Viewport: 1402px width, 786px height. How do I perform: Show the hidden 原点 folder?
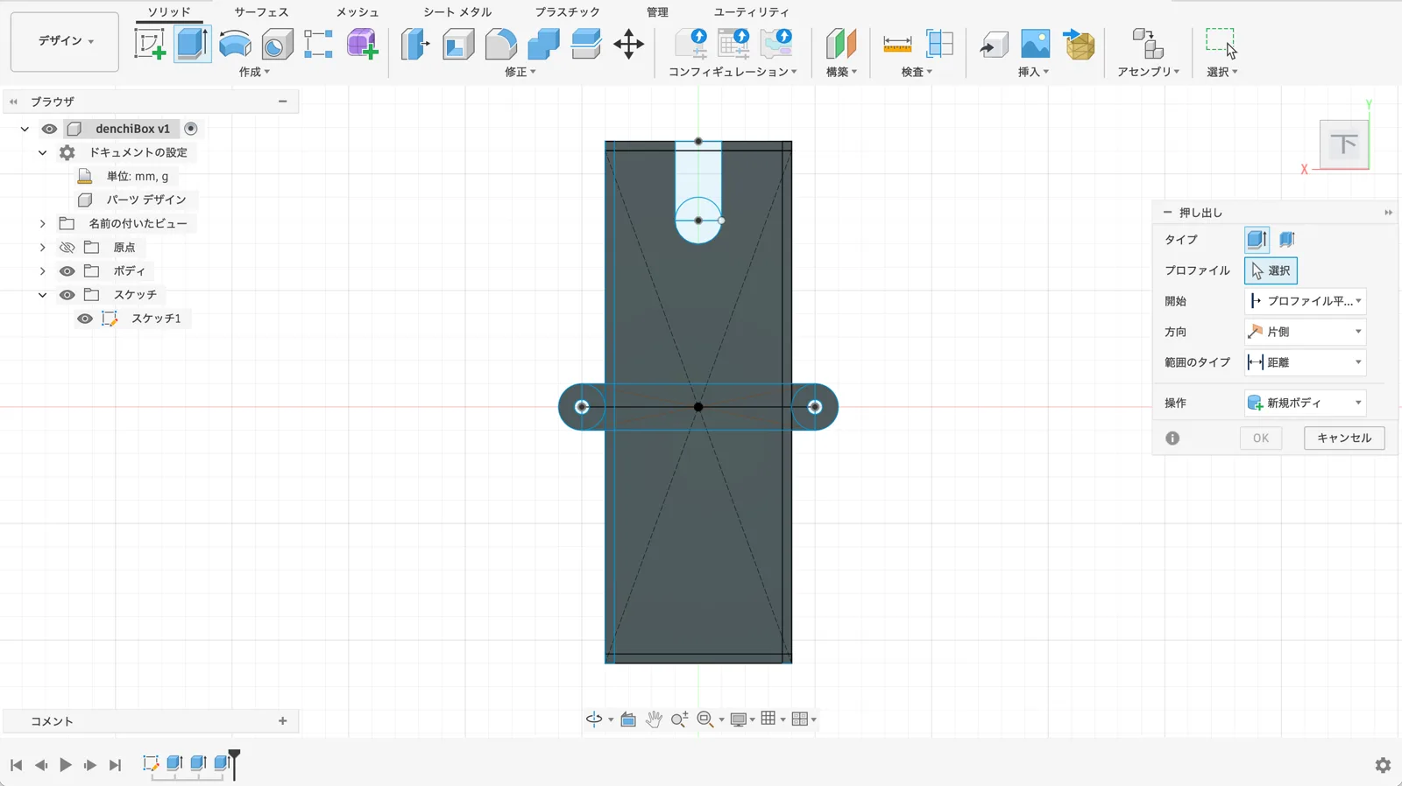click(67, 248)
